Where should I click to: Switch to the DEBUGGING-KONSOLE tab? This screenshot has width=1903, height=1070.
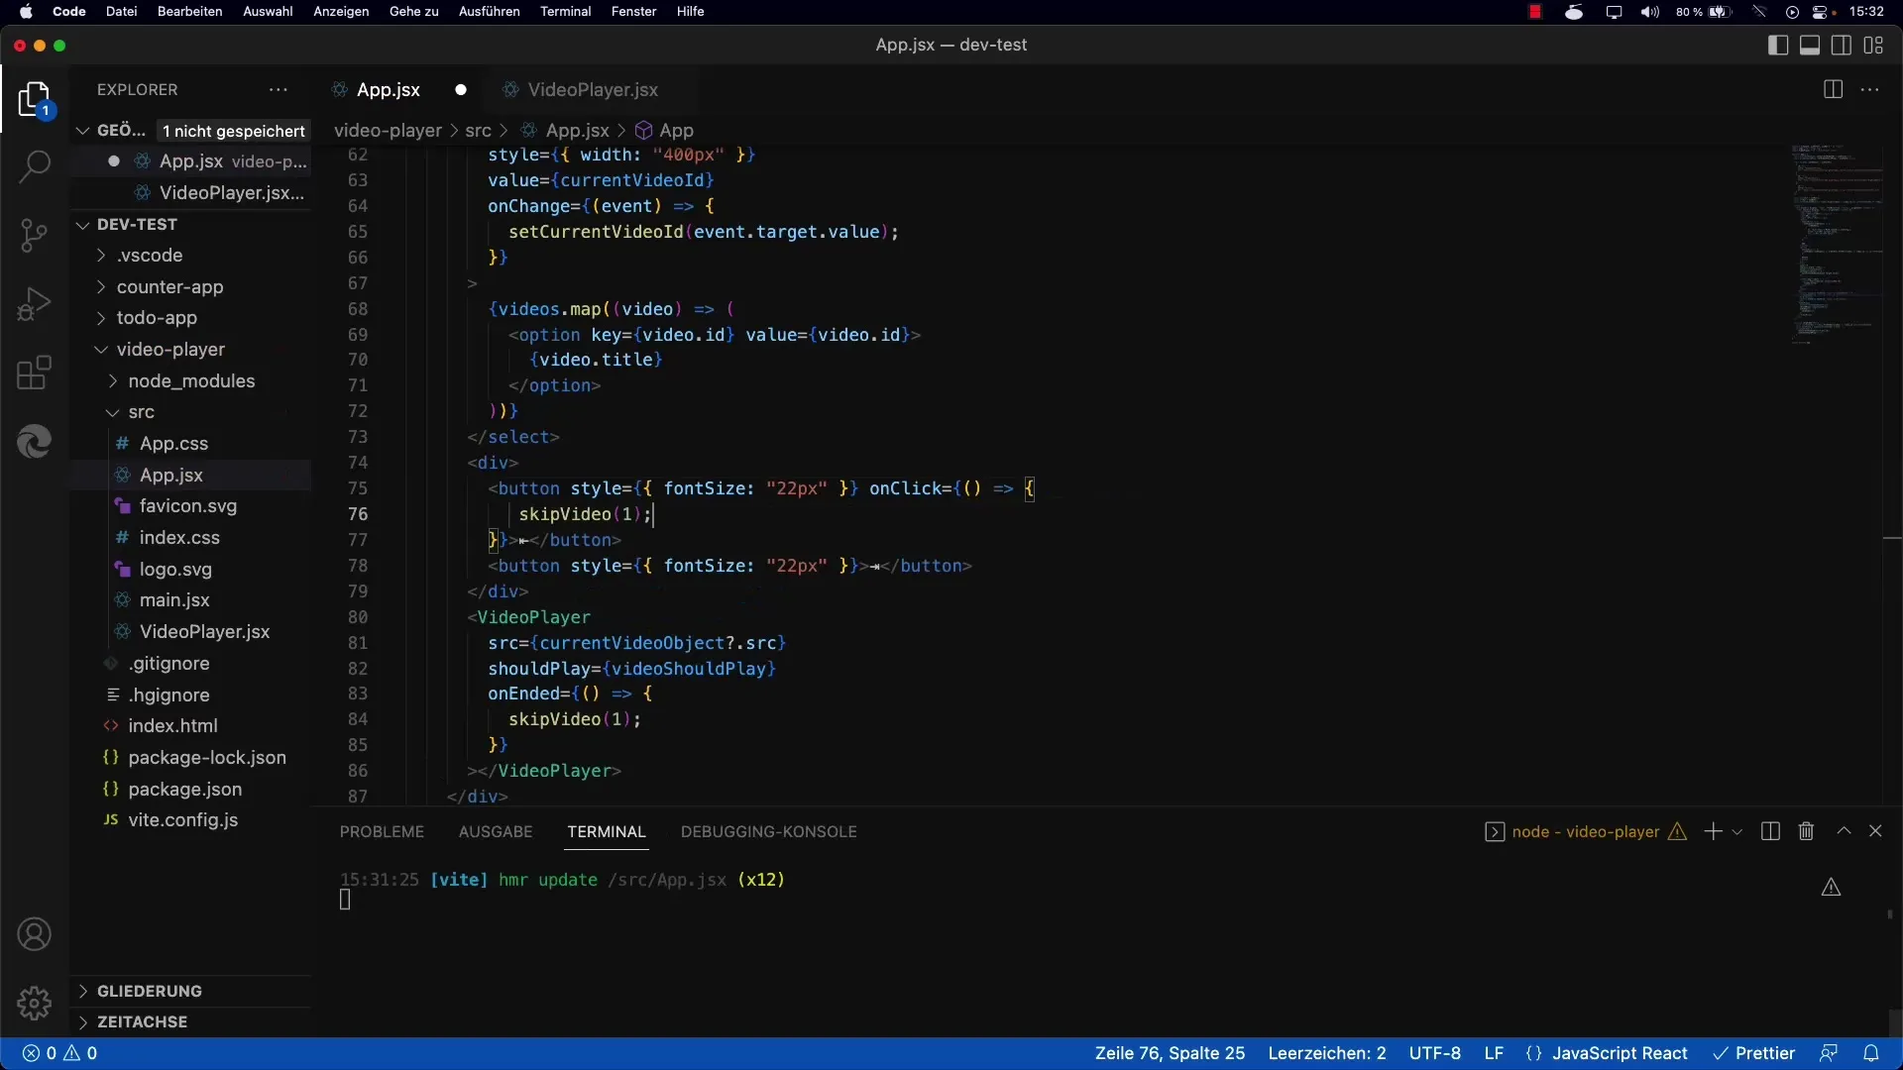769,831
